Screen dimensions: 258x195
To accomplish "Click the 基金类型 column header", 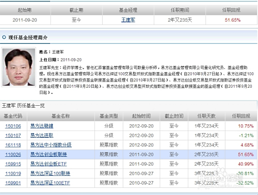I will (x=109, y=116).
